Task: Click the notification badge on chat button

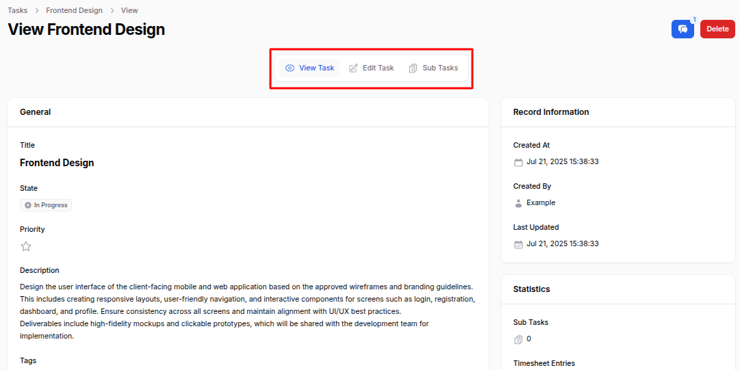Action: pos(693,20)
